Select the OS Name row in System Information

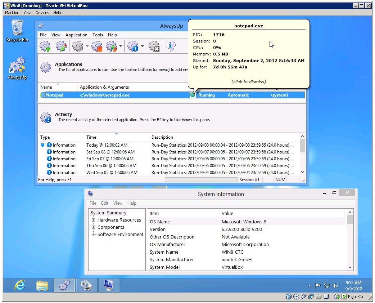(x=246, y=222)
